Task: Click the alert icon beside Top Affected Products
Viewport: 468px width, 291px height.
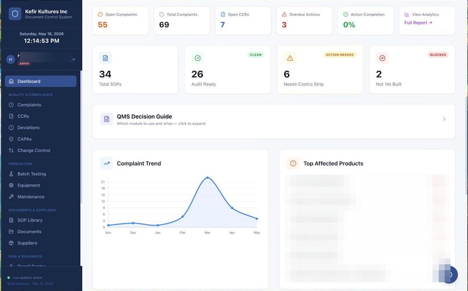Action: (x=293, y=163)
